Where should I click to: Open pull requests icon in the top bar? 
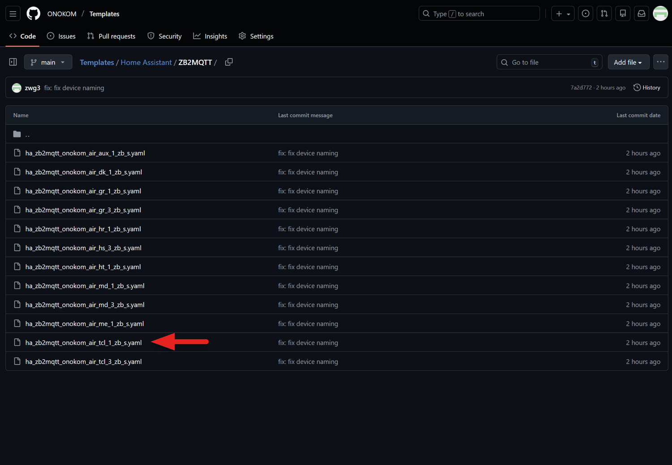(604, 14)
